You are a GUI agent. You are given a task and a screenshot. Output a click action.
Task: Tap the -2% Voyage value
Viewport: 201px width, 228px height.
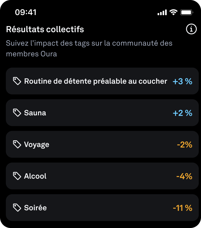(185, 145)
